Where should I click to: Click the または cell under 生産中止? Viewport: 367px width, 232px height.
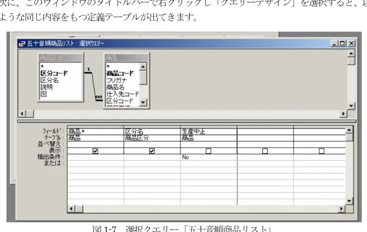point(208,163)
